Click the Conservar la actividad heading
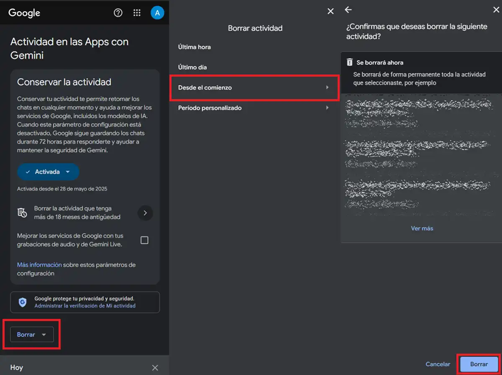This screenshot has height=375, width=502. coord(64,82)
